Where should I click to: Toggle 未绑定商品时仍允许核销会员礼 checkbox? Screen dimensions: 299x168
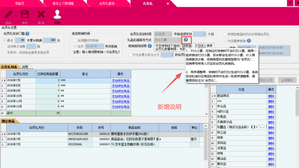[225, 34]
